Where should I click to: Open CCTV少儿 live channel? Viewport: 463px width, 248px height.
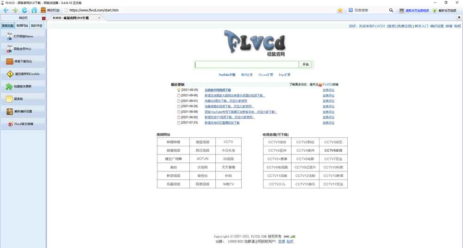tap(277, 184)
